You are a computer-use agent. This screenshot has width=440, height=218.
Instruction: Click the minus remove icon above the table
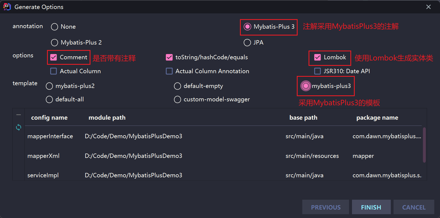click(x=19, y=115)
